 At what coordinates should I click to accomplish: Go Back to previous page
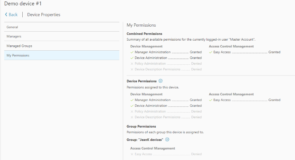pos(13,15)
